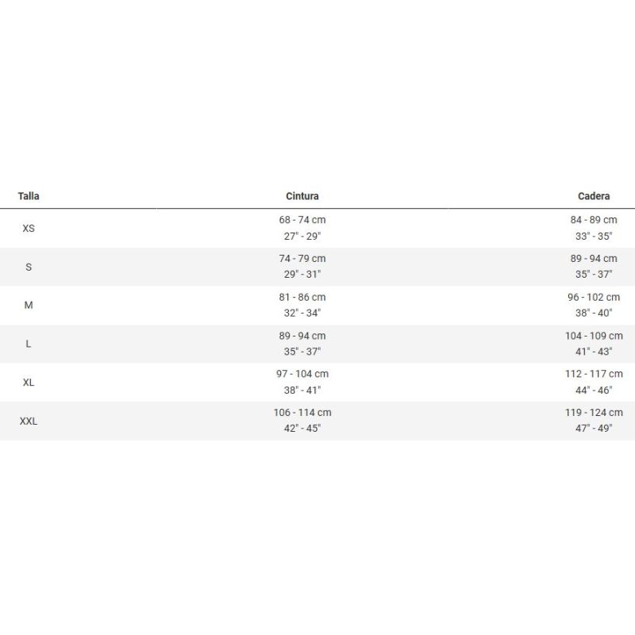Screen dimensions: 635x635
Task: Click the 112 - 117 cm hip value
Action: tap(594, 374)
